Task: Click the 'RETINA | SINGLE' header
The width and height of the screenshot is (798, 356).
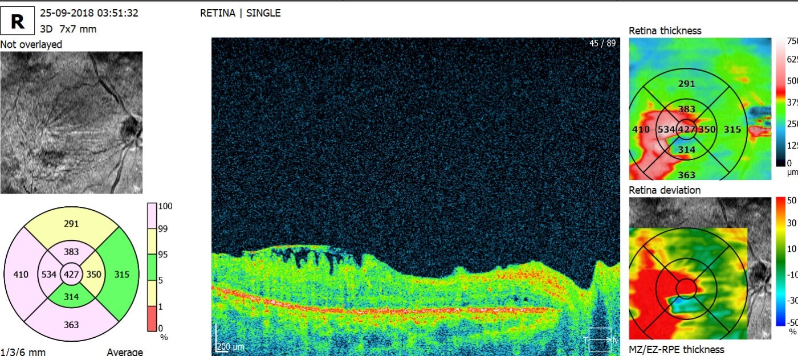Action: (x=240, y=13)
